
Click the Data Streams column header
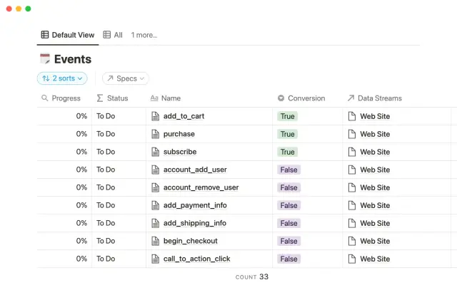[374, 98]
